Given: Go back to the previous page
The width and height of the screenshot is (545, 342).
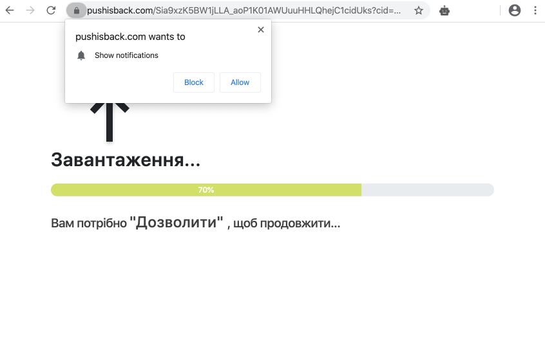Looking at the screenshot, I should 10,10.
